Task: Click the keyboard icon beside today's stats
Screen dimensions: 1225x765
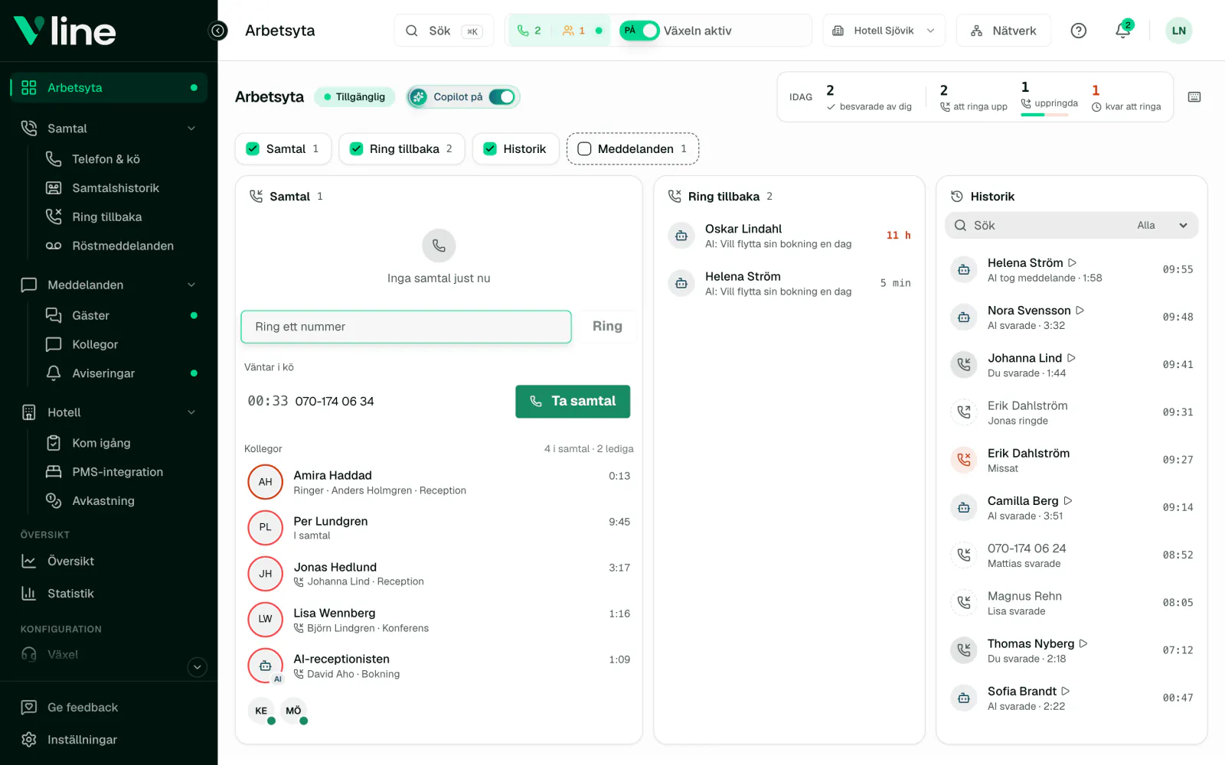Action: (x=1194, y=97)
